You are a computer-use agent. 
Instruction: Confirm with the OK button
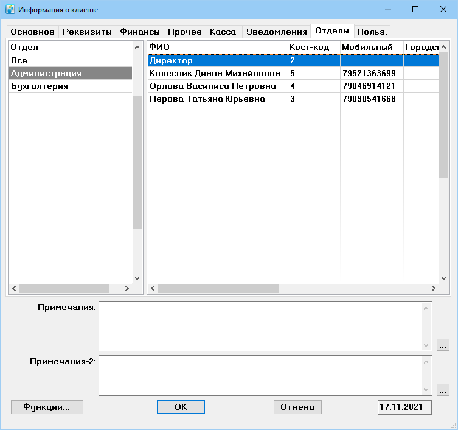[x=181, y=407]
